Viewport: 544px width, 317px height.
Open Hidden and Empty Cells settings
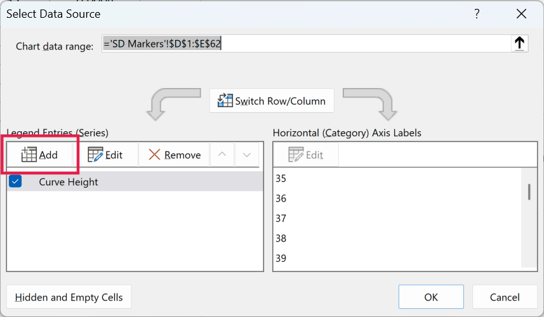click(x=69, y=297)
